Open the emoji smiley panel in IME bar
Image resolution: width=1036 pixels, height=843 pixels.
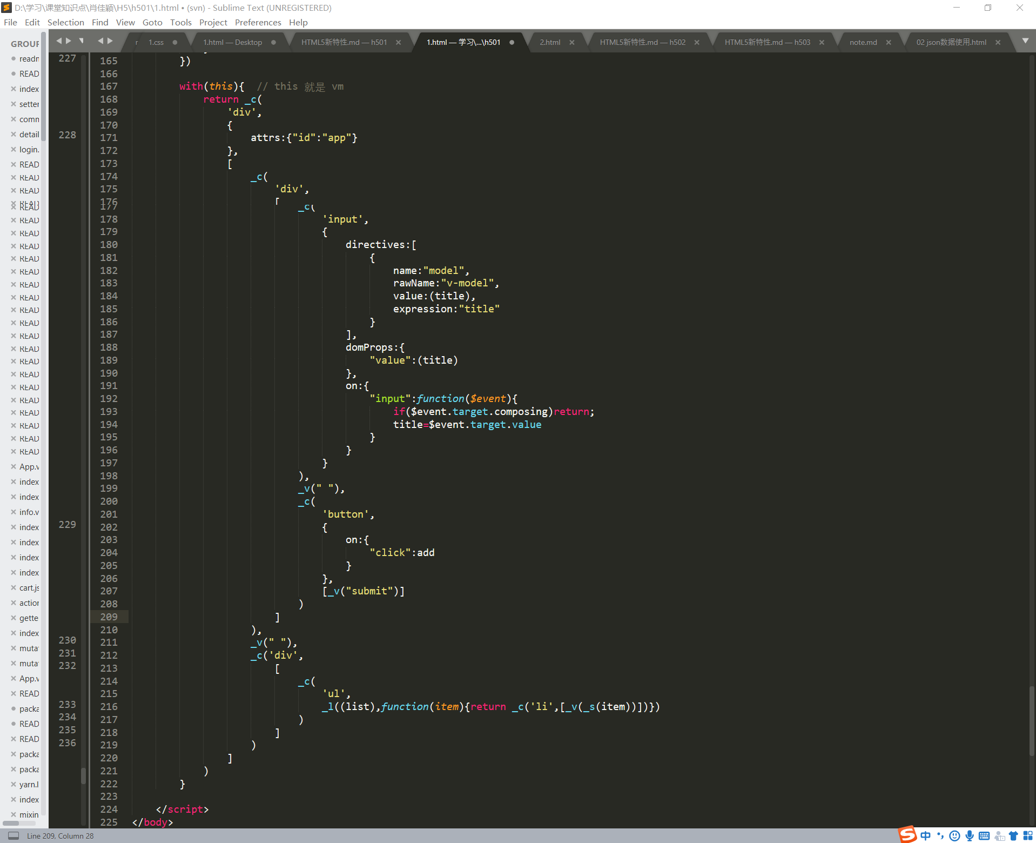[955, 835]
